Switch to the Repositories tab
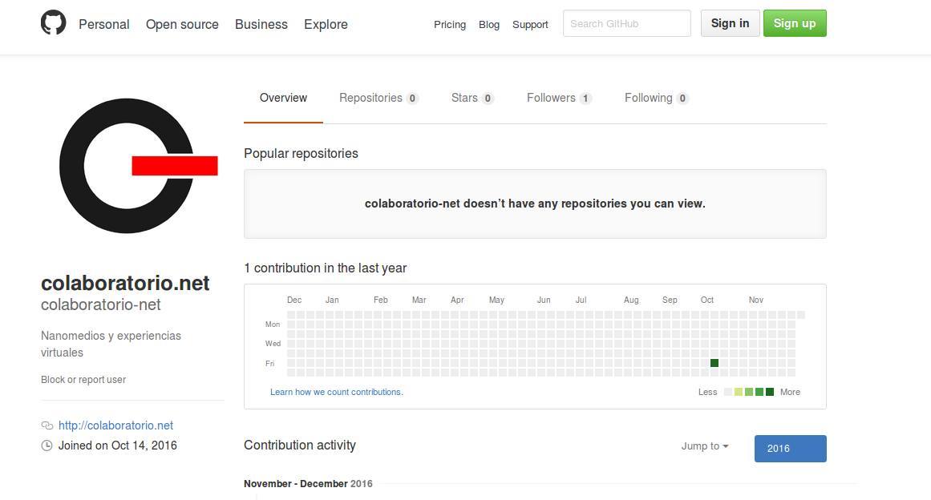 [x=378, y=98]
